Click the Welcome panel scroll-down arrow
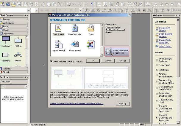 (178, 122)
